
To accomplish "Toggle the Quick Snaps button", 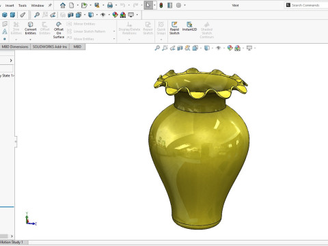I will tap(161, 28).
